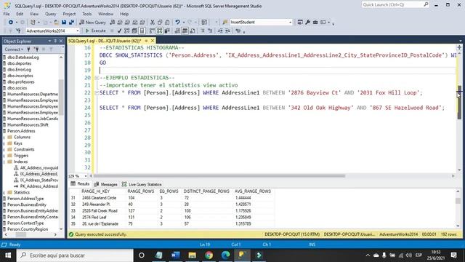The image size is (465, 262).
Task: Click the Properties wrench icon
Action: [307, 23]
